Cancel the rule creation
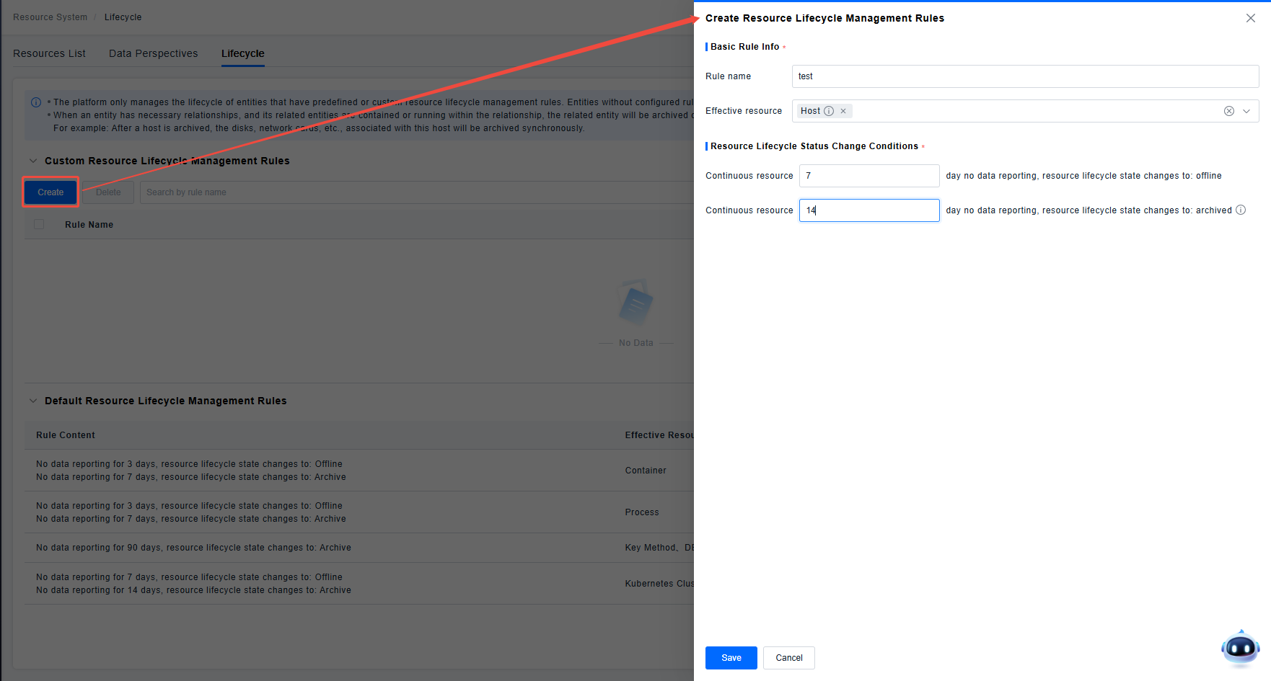Viewport: 1271px width, 681px height. (788, 657)
